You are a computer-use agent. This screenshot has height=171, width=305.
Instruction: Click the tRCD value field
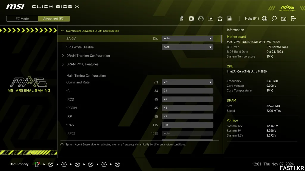click(x=187, y=99)
